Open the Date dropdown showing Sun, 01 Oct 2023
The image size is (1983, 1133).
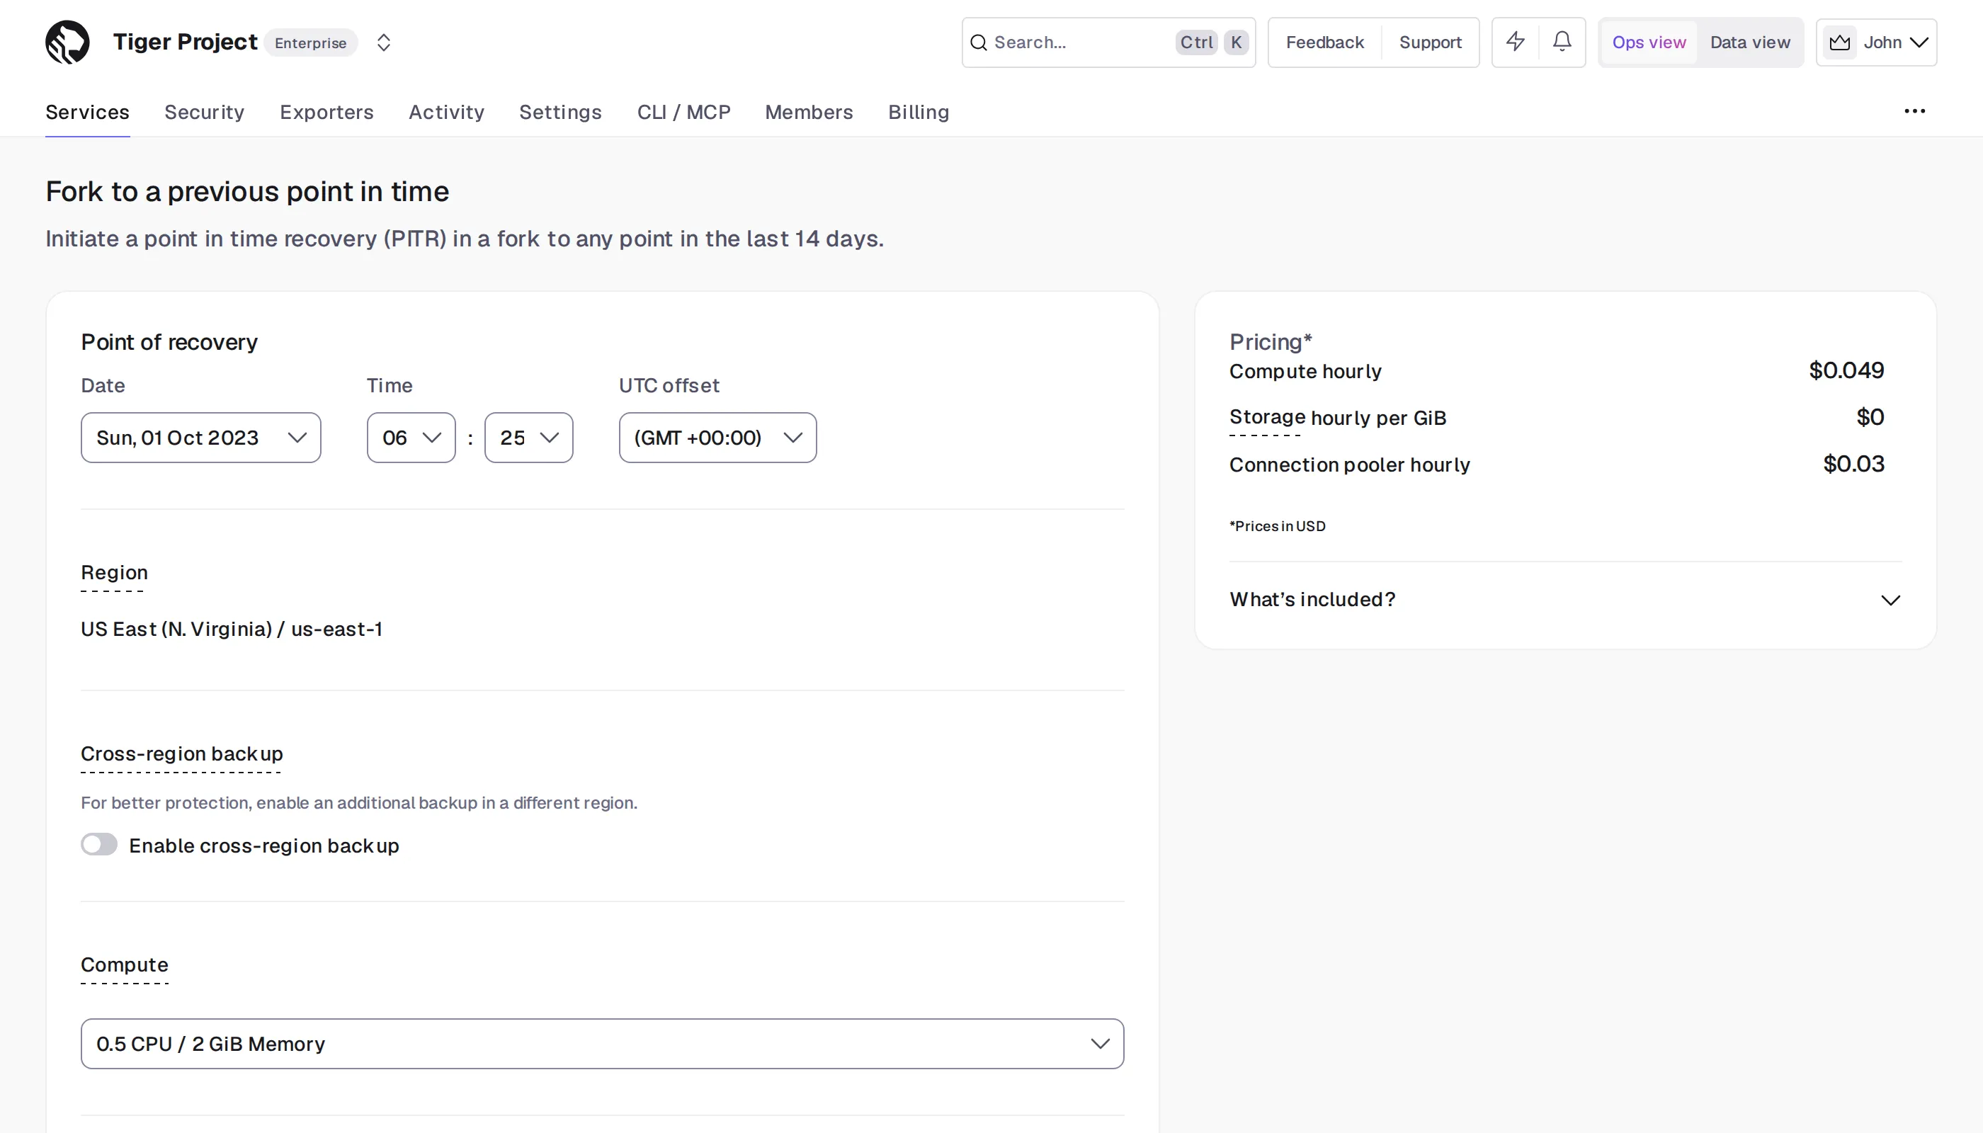click(201, 438)
